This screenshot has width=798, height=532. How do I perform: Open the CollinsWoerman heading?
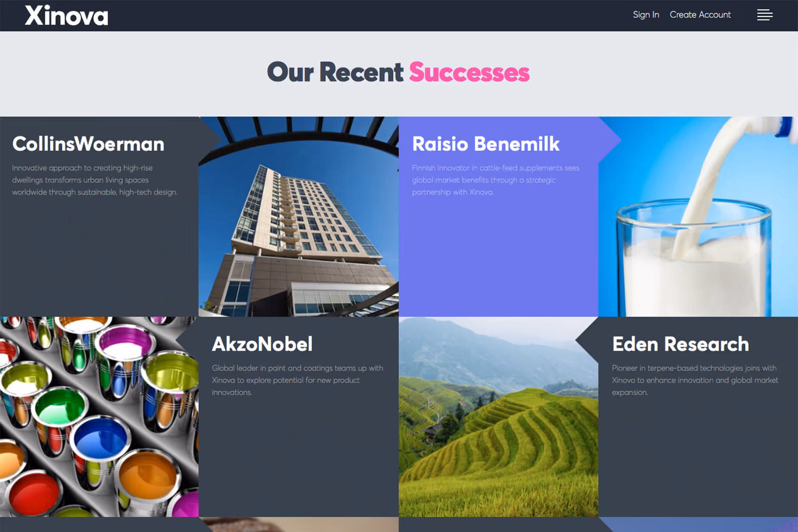tap(88, 144)
